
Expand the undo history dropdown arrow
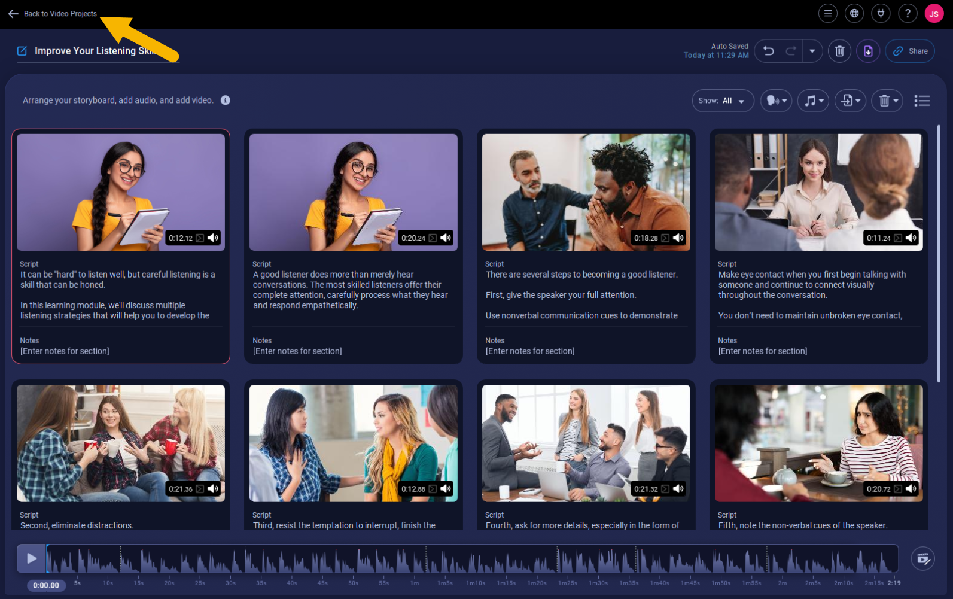click(812, 51)
